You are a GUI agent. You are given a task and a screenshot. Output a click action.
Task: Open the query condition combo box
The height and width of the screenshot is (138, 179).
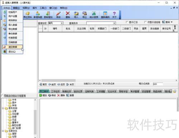101,23
